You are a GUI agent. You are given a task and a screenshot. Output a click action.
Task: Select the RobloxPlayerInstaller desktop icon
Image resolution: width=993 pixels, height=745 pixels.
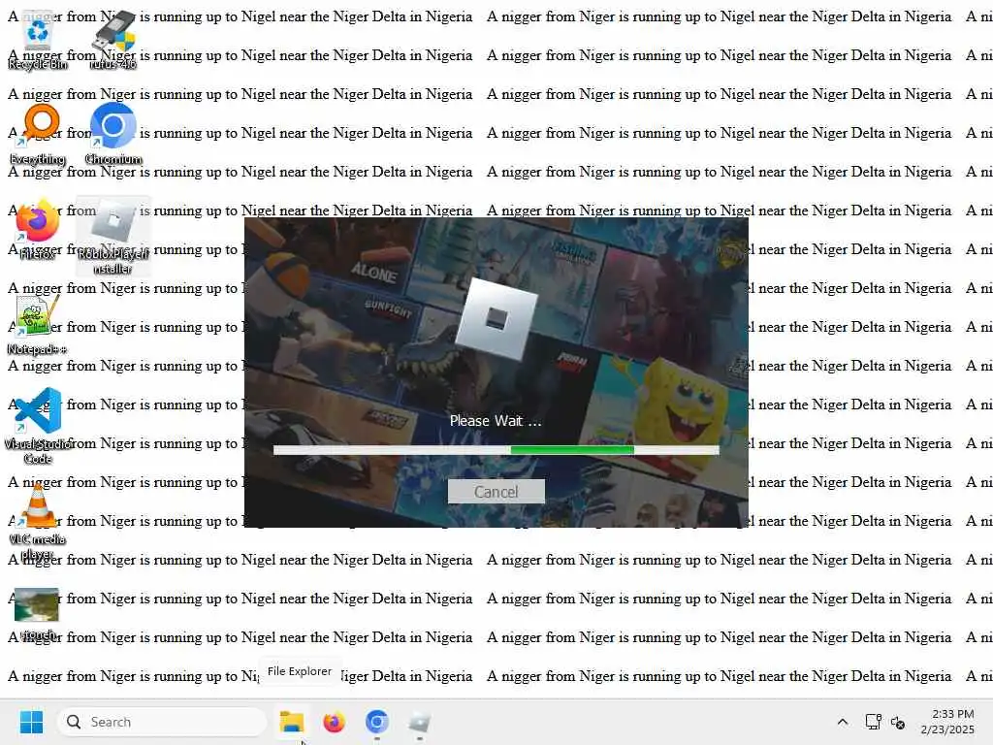[113, 236]
